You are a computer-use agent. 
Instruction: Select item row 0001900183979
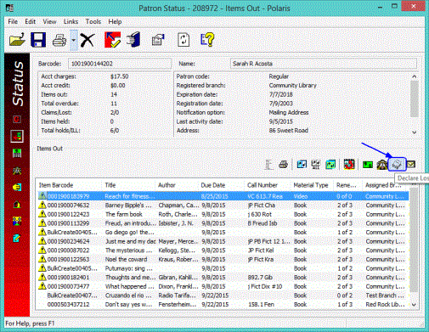[x=223, y=196]
